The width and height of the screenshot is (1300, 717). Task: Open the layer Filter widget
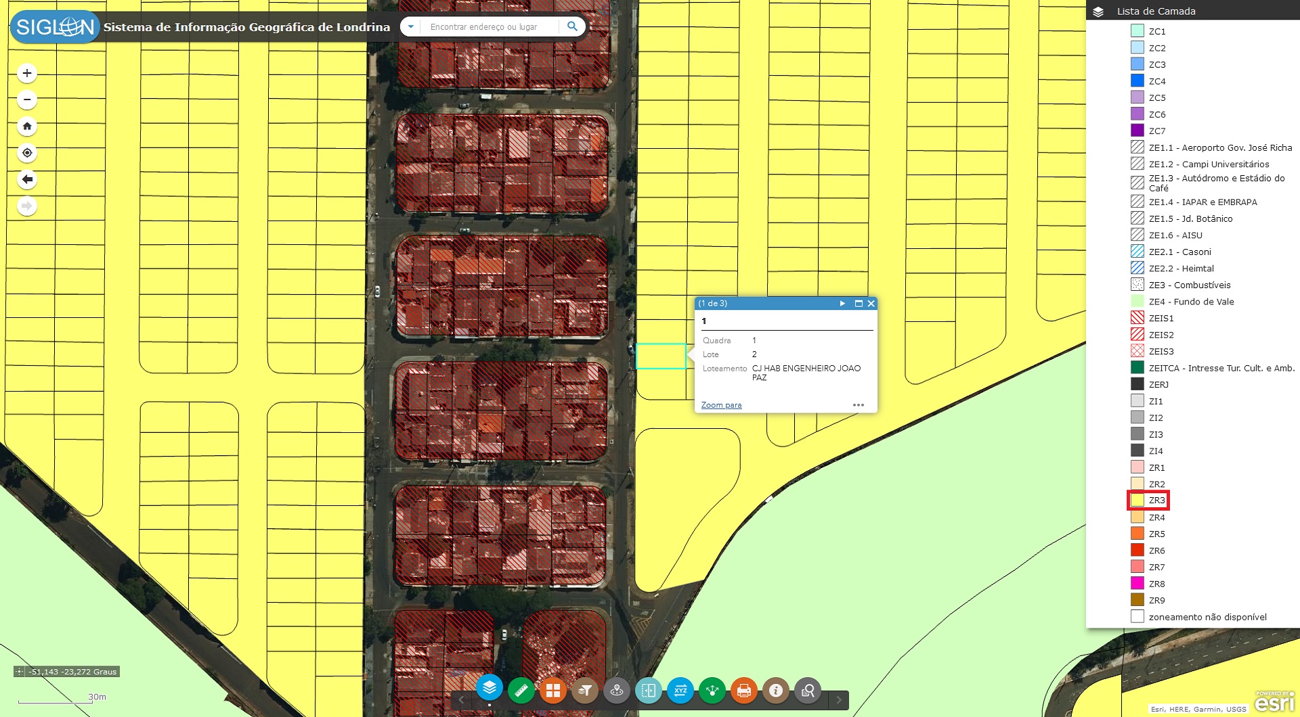(x=585, y=691)
